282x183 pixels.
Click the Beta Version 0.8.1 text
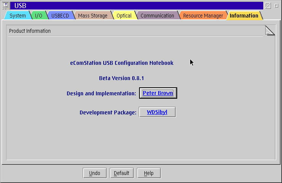pyautogui.click(x=122, y=78)
